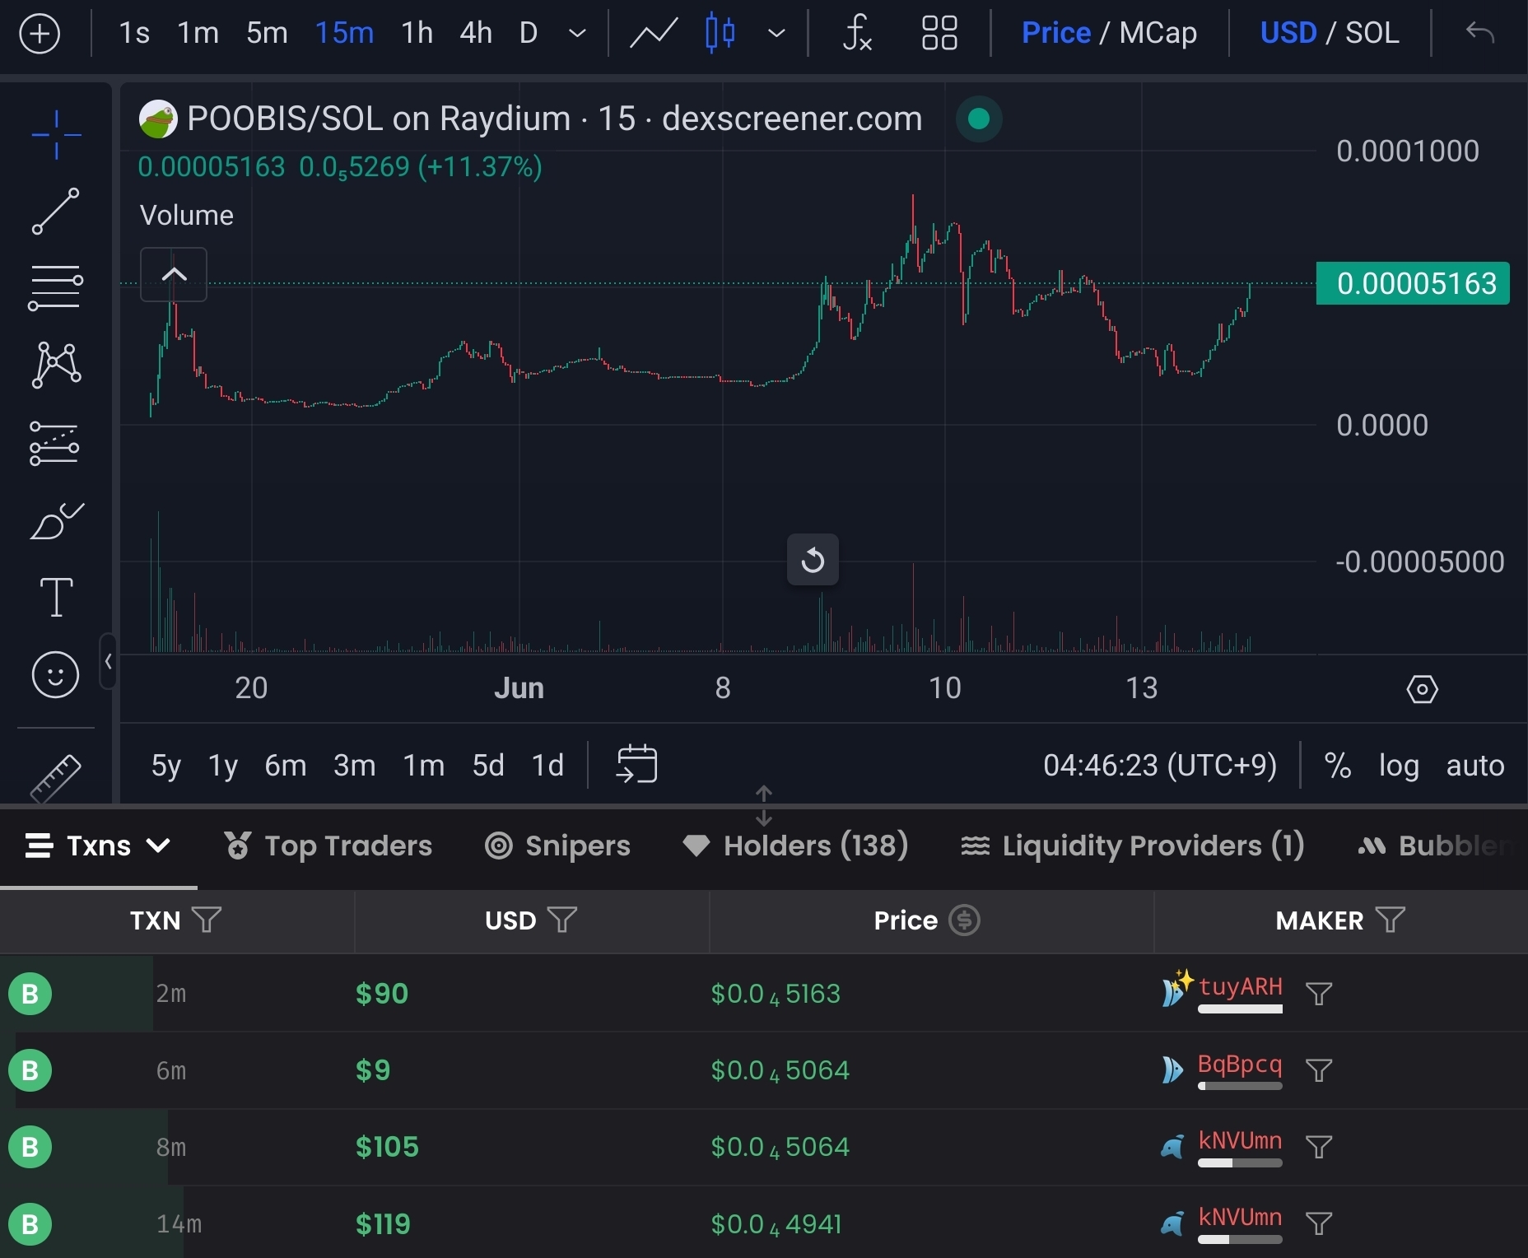This screenshot has height=1258, width=1528.
Task: Select the 4h timeframe
Action: [476, 33]
